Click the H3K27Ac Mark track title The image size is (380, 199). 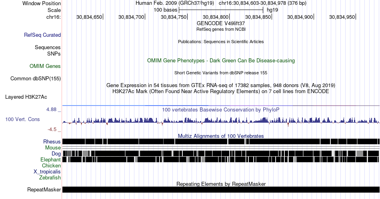pos(221,91)
